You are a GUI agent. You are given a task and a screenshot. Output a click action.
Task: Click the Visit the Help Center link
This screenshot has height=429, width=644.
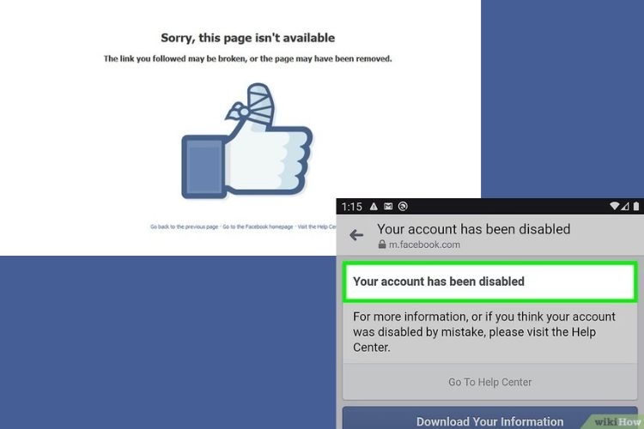click(317, 227)
